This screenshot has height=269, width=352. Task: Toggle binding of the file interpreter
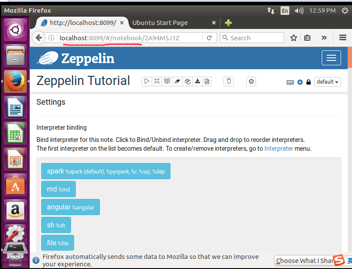coord(57,243)
